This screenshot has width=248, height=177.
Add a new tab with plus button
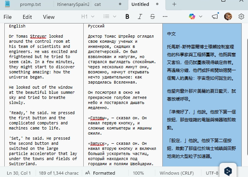click(174, 4)
